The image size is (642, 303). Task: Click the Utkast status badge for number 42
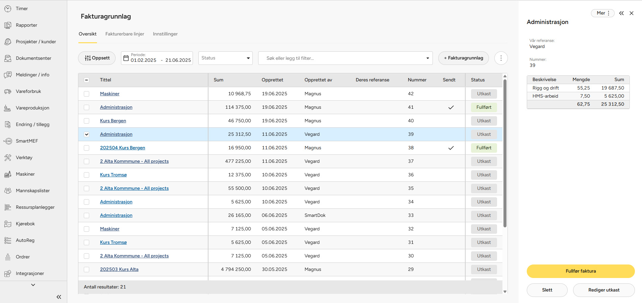(x=484, y=94)
